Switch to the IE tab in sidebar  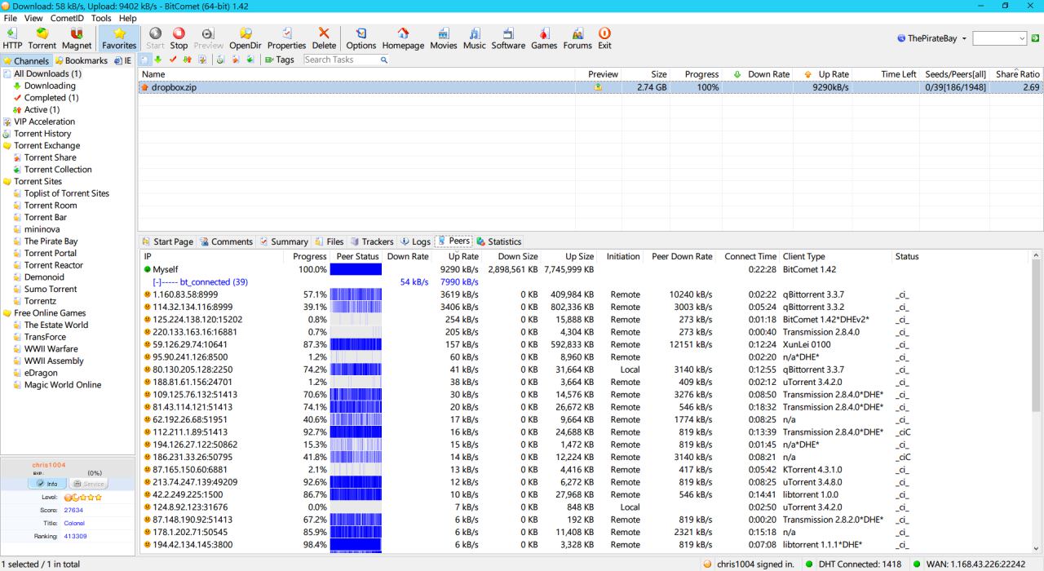click(x=123, y=60)
